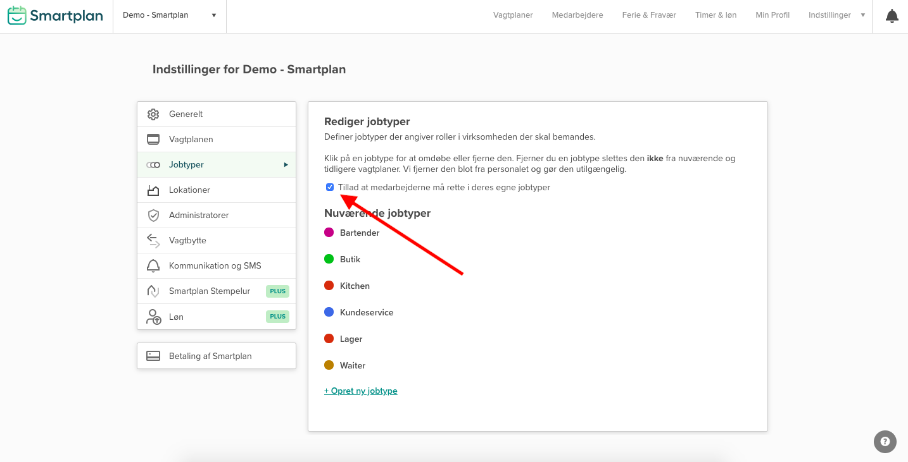
Task: Click the Jobtyper arrow indicator
Action: pos(286,165)
